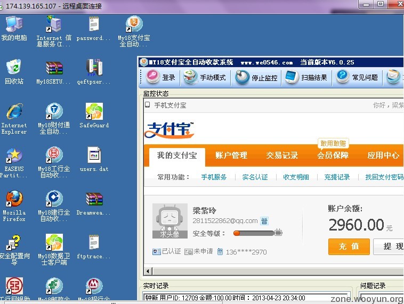This screenshot has height=304, width=404.
Task: Open the 实名认证 link
Action: (x=255, y=177)
